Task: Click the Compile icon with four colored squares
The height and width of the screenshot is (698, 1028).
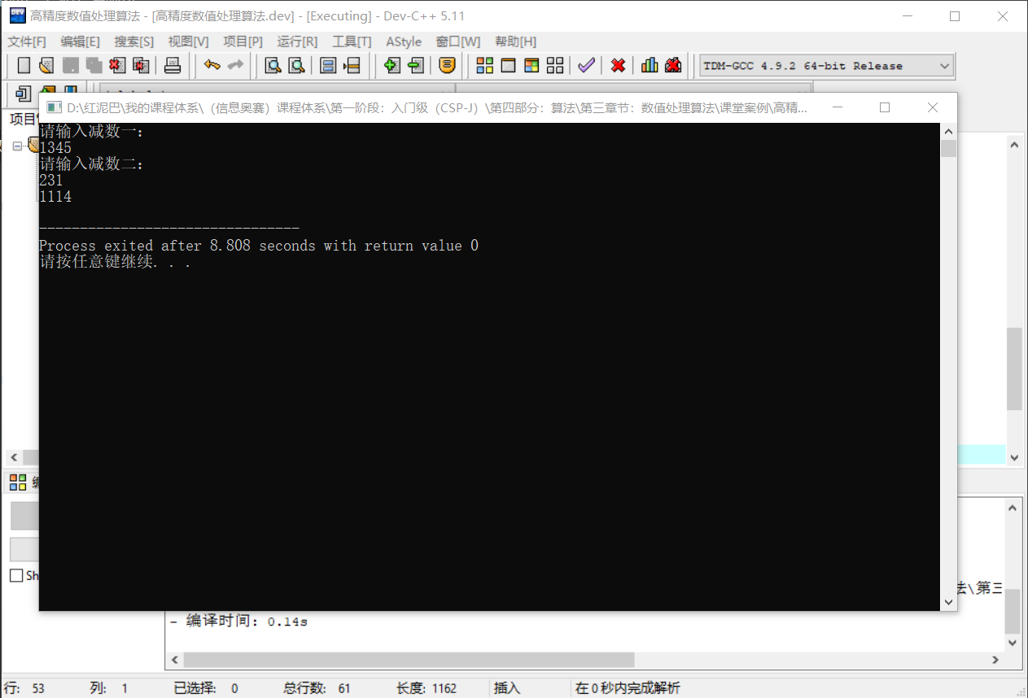Action: click(x=485, y=66)
